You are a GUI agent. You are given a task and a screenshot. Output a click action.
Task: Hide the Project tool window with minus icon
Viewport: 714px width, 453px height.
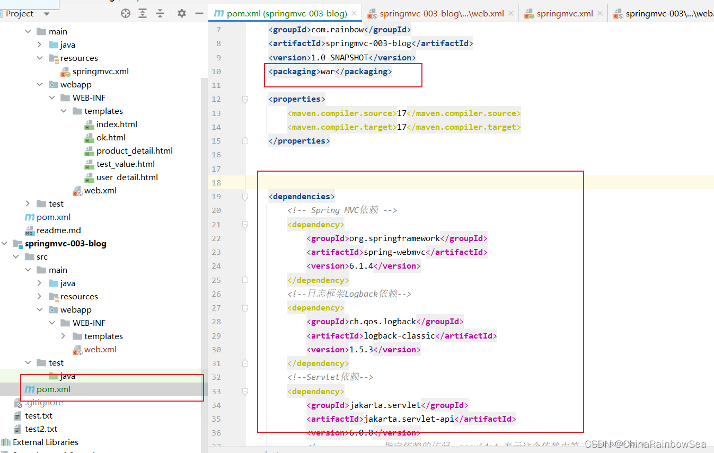pos(199,14)
